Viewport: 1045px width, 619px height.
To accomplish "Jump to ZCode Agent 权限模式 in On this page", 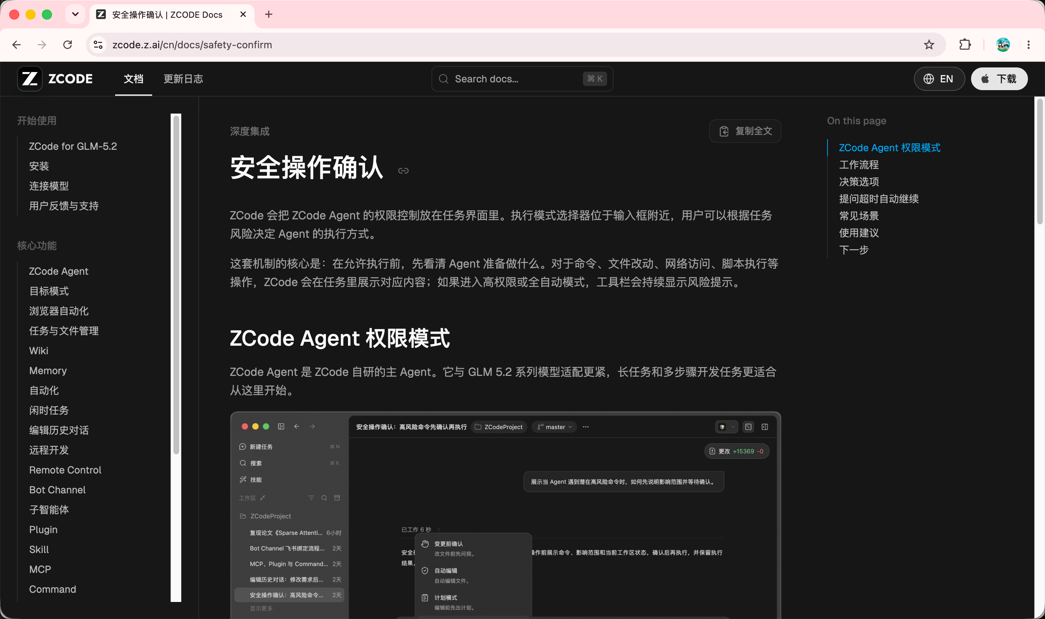I will [890, 148].
